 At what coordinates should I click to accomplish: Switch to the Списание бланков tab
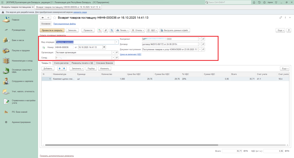point(105,63)
